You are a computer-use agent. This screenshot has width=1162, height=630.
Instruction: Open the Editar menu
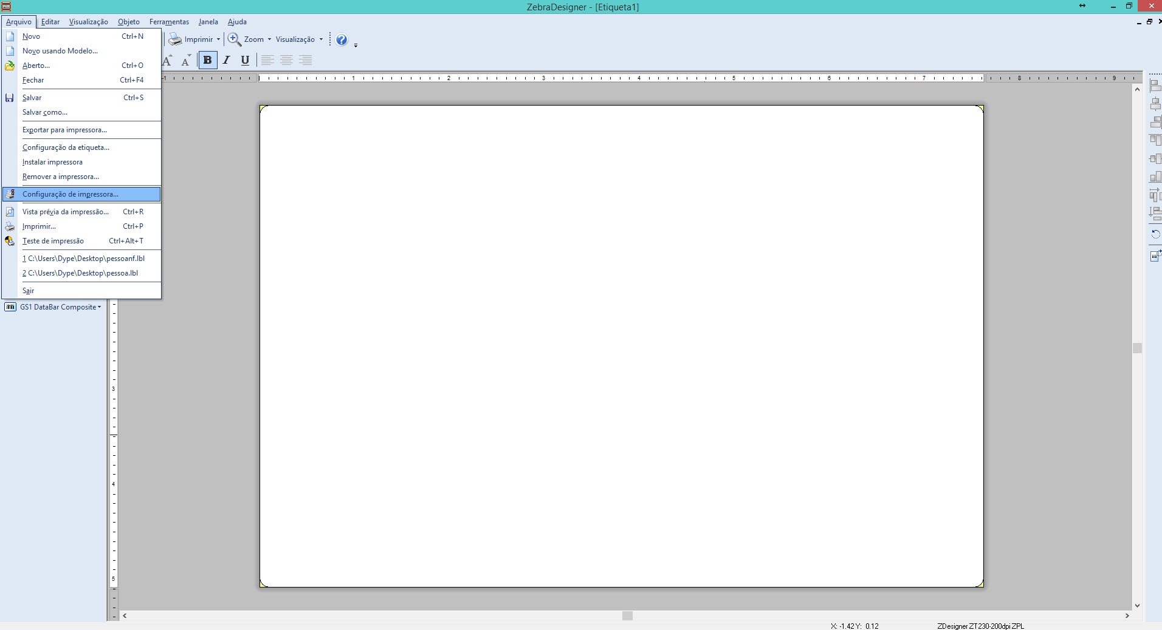[50, 22]
